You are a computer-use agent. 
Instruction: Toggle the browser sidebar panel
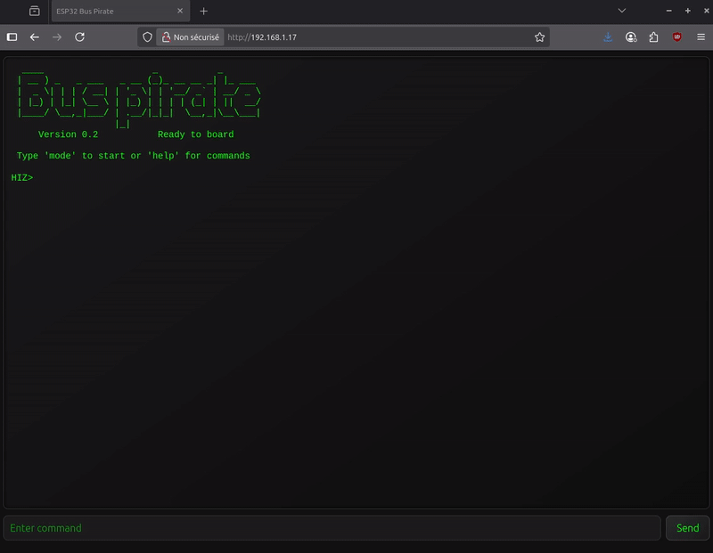[x=12, y=37]
